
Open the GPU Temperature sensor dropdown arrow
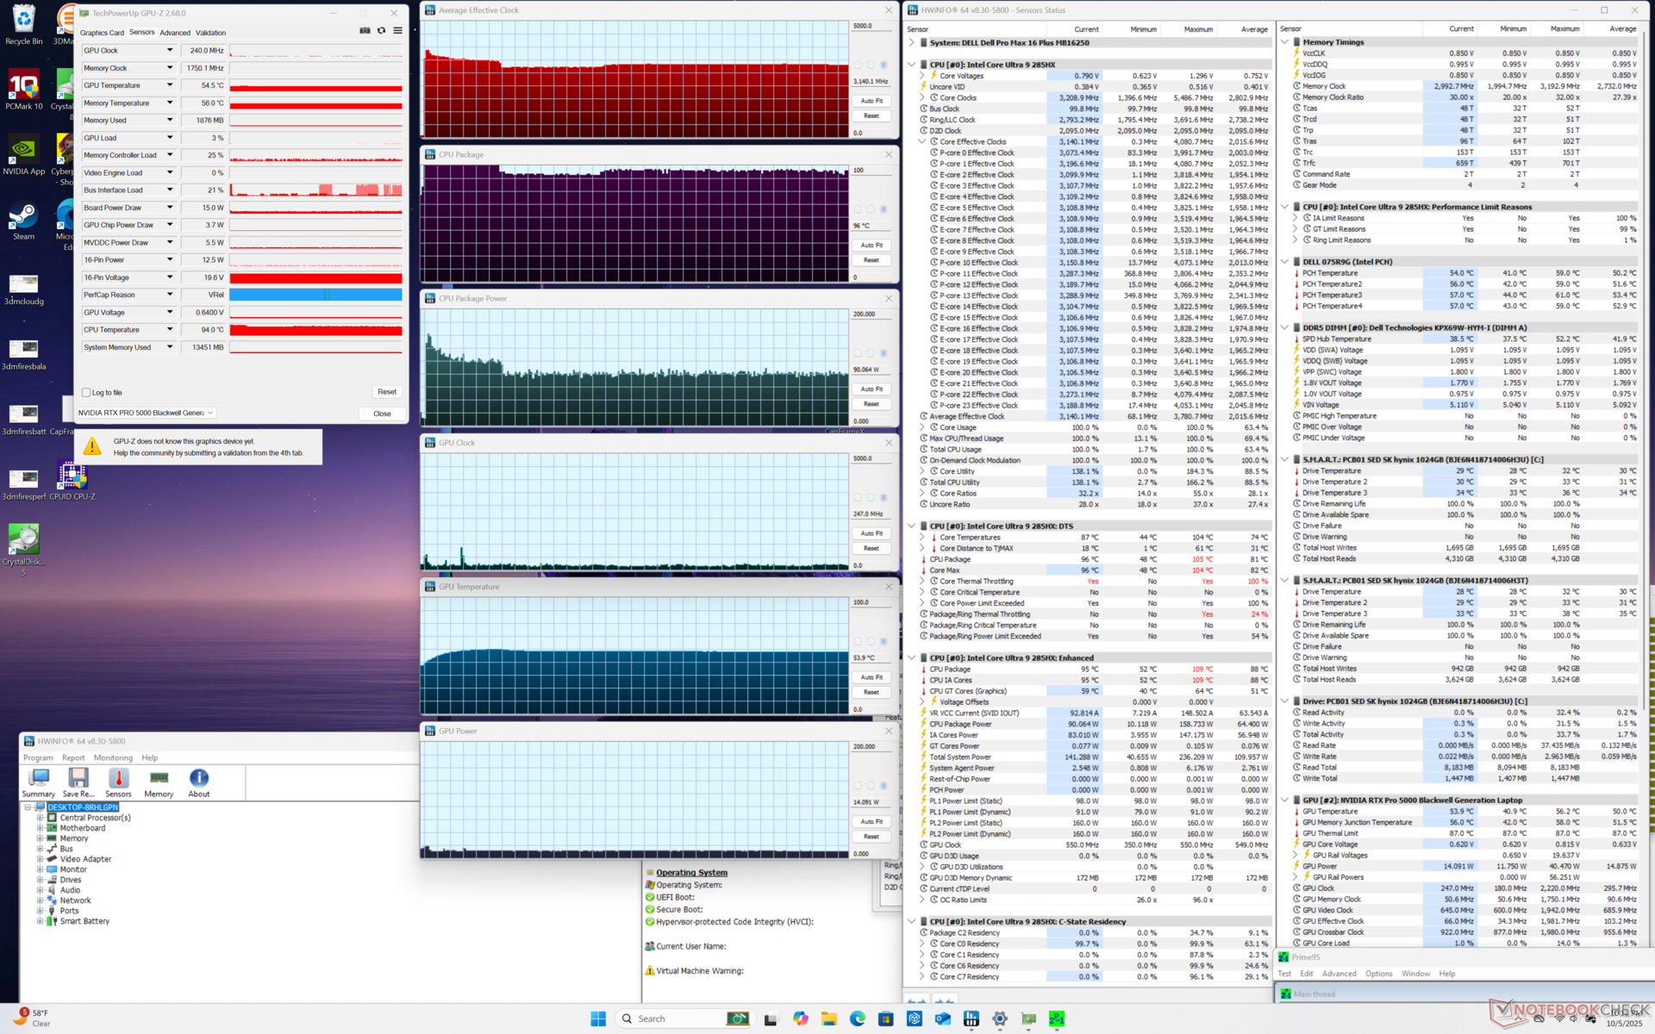[170, 85]
